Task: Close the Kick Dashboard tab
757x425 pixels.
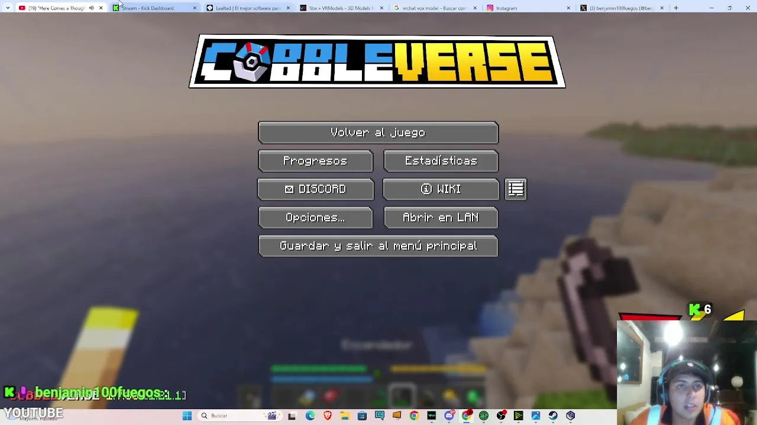Action: 194,8
